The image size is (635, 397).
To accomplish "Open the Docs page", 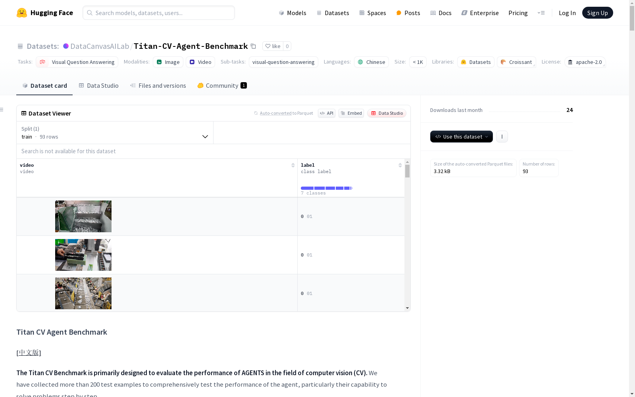I will pyautogui.click(x=441, y=13).
